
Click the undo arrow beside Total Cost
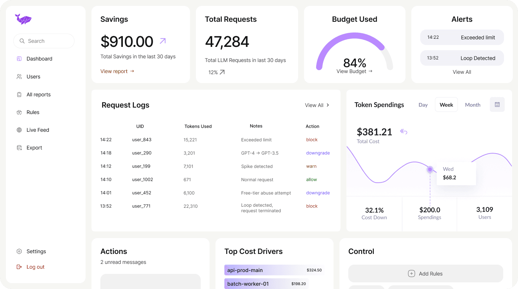(x=403, y=131)
